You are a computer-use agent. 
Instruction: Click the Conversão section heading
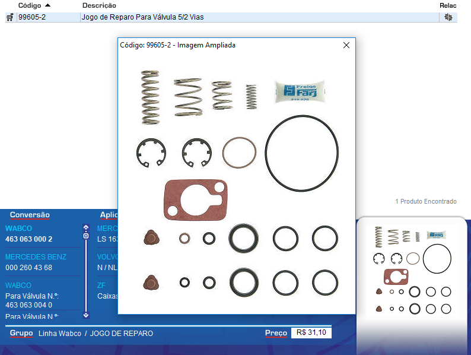tap(30, 215)
